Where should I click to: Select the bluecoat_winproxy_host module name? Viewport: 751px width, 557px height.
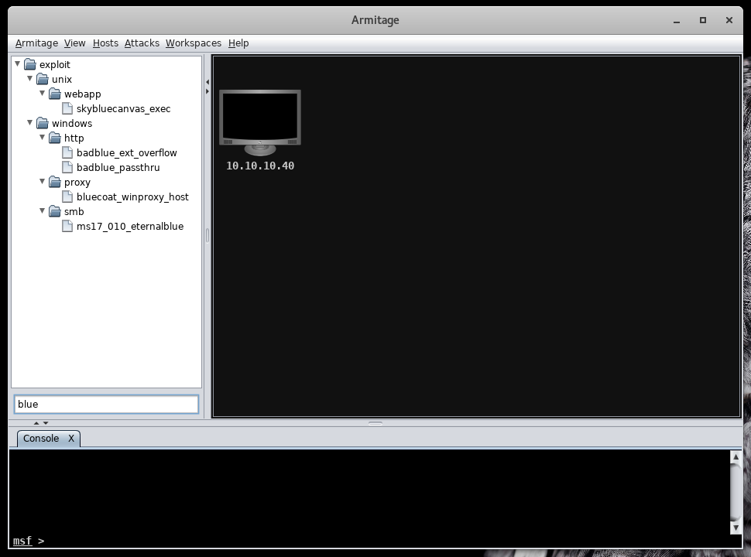(132, 196)
